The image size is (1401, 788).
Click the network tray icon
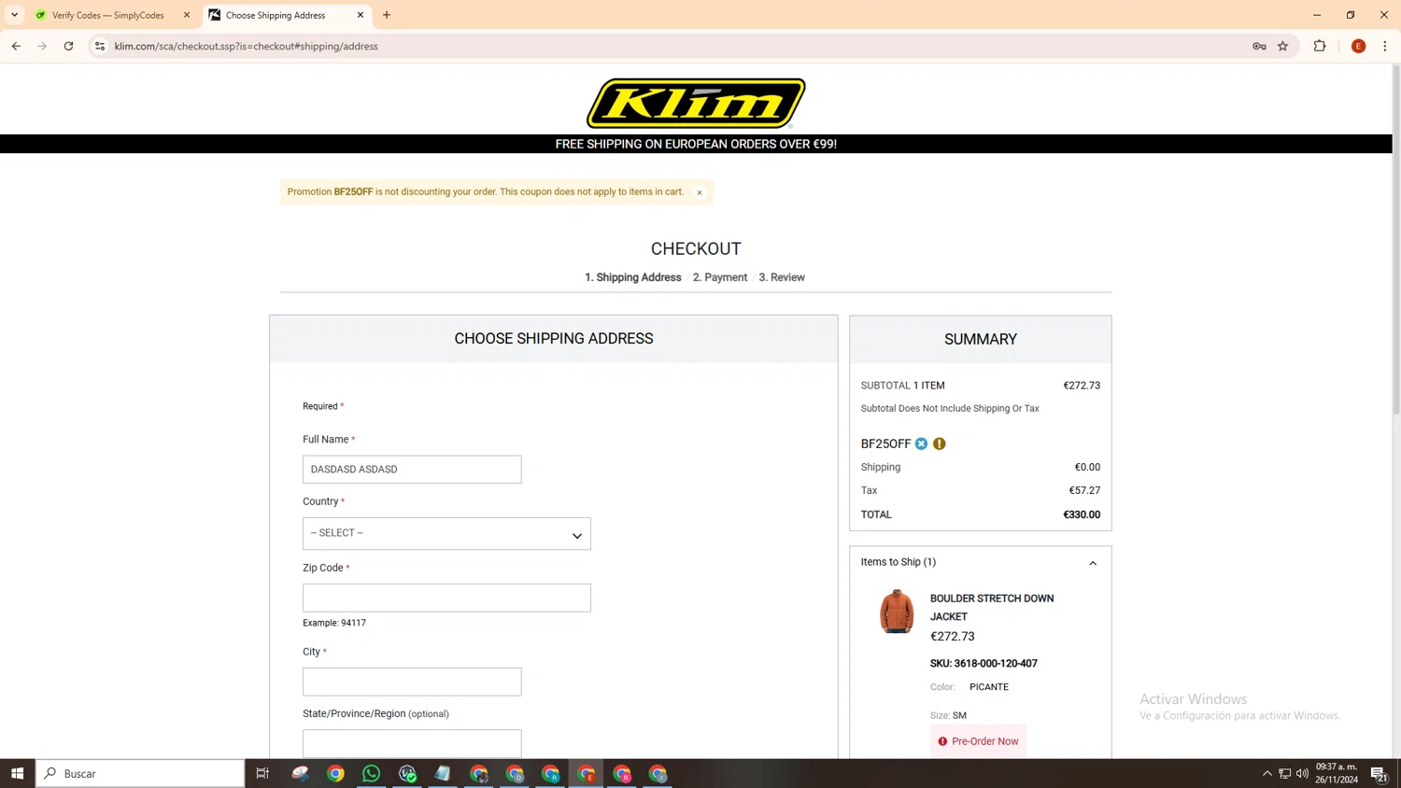click(1285, 773)
